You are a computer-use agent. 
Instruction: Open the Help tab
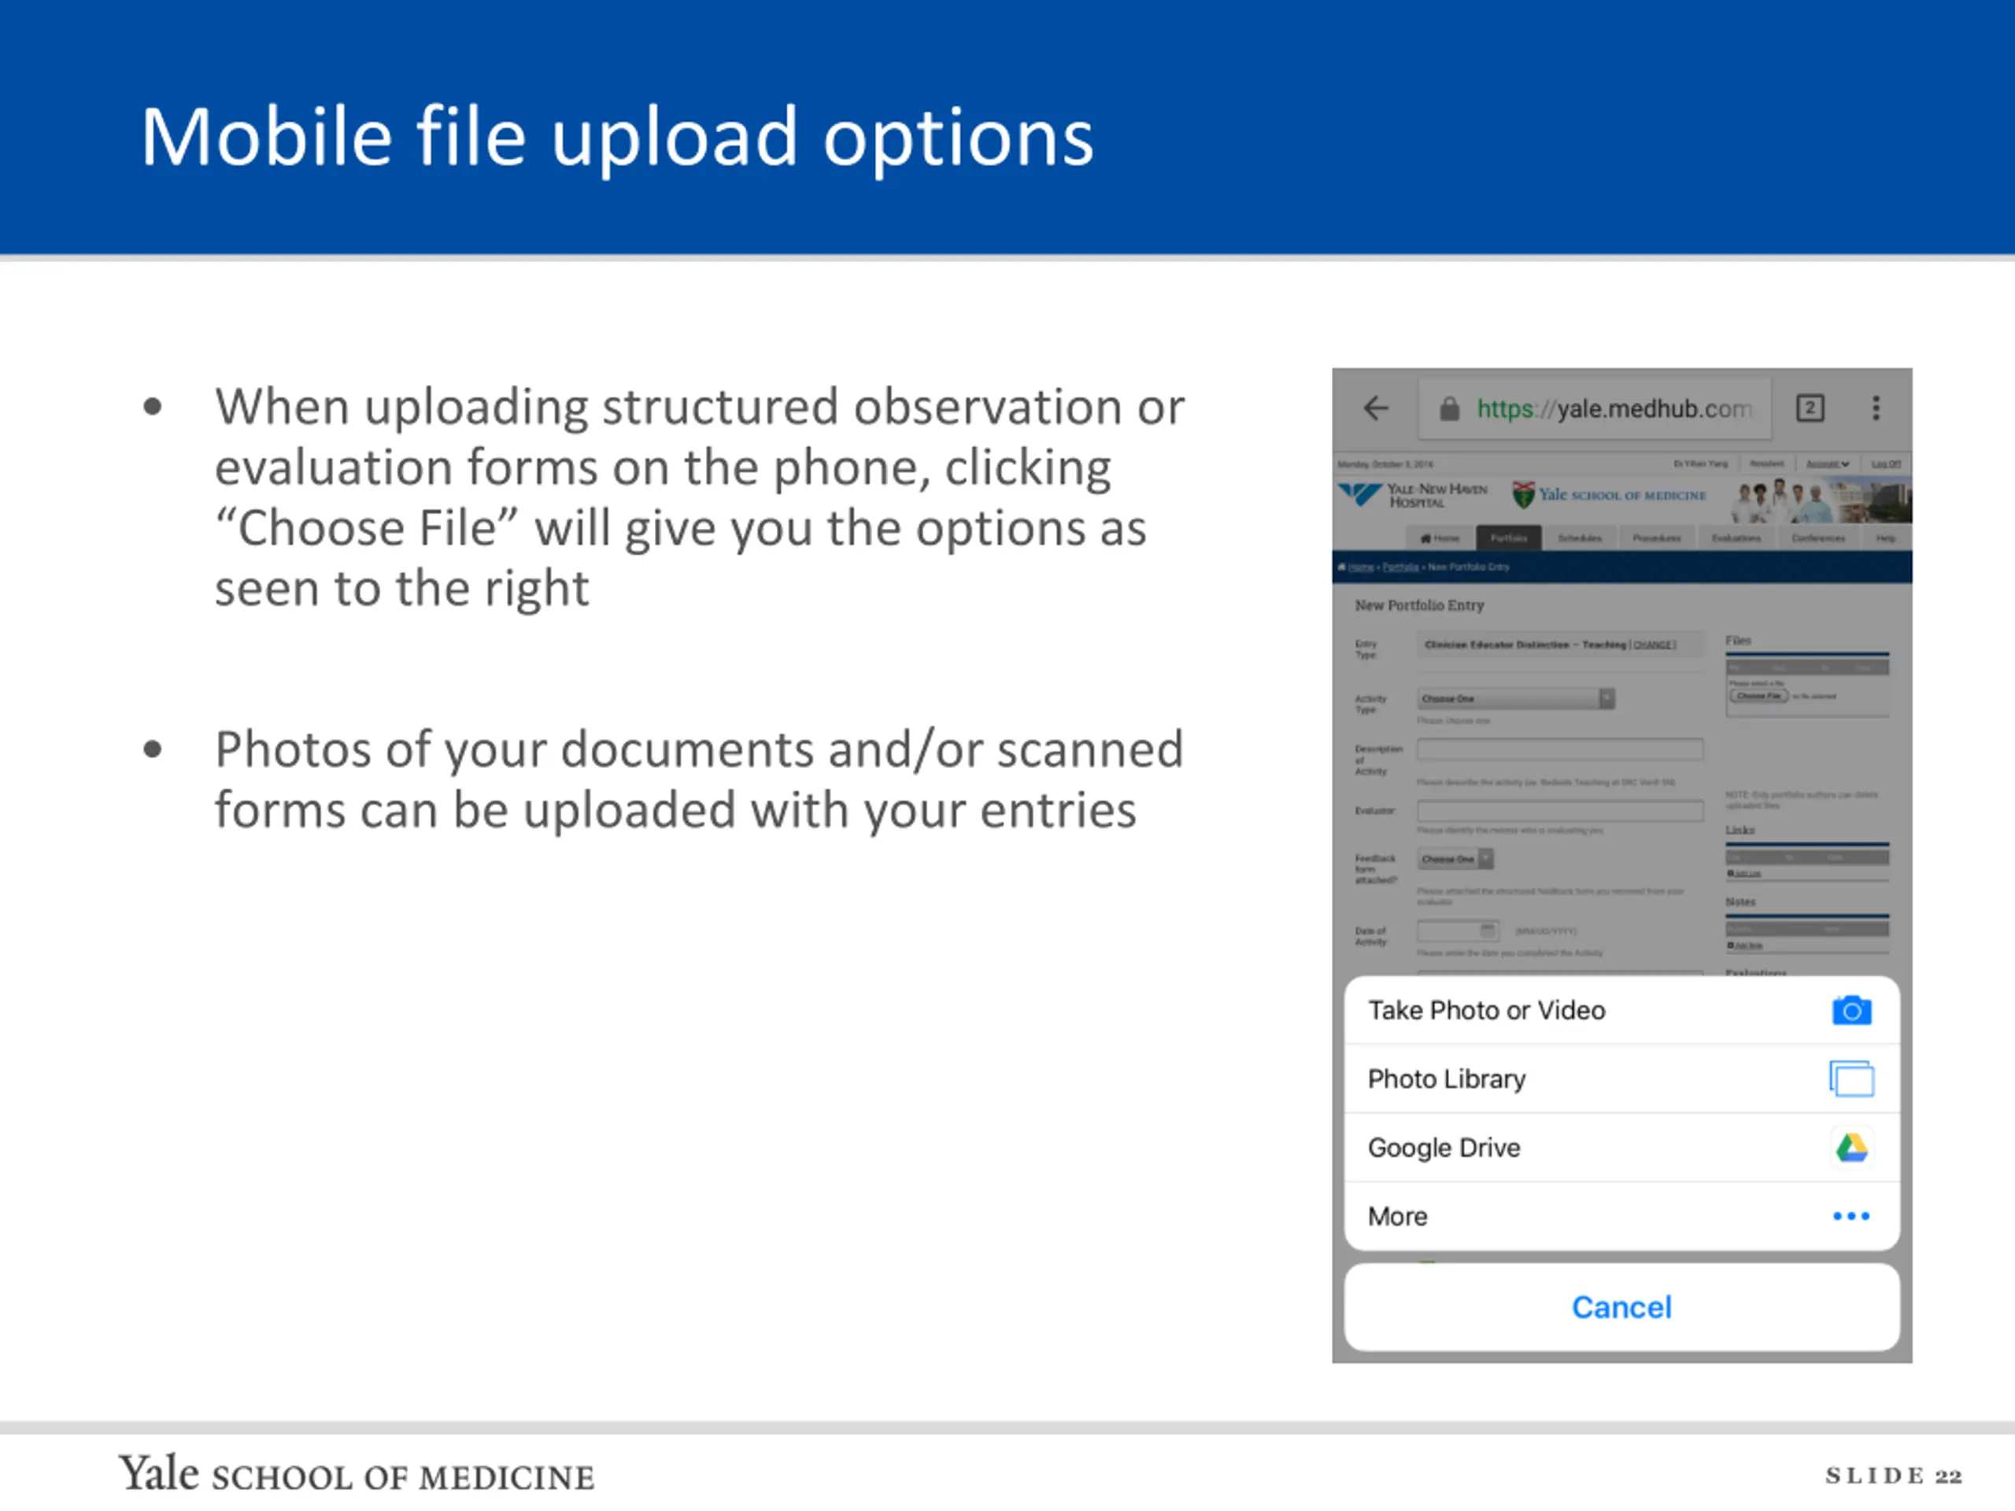click(1885, 538)
